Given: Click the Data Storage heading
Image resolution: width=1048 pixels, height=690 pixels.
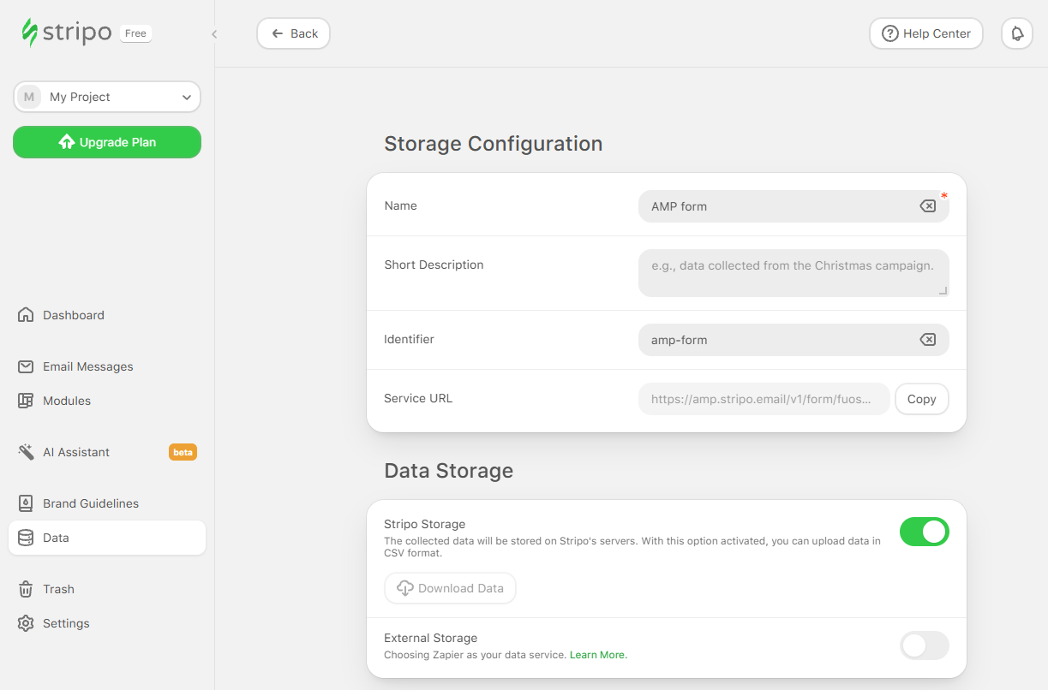Looking at the screenshot, I should [449, 471].
